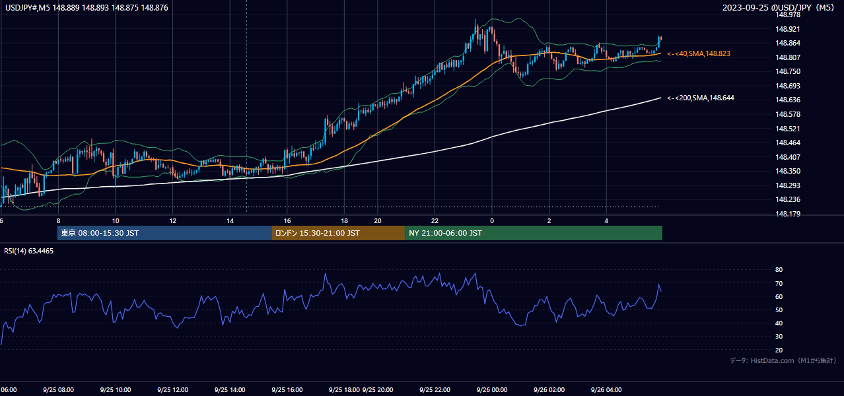Click the '9/25 10:00' bottom time label
The height and width of the screenshot is (396, 844).
point(116,389)
